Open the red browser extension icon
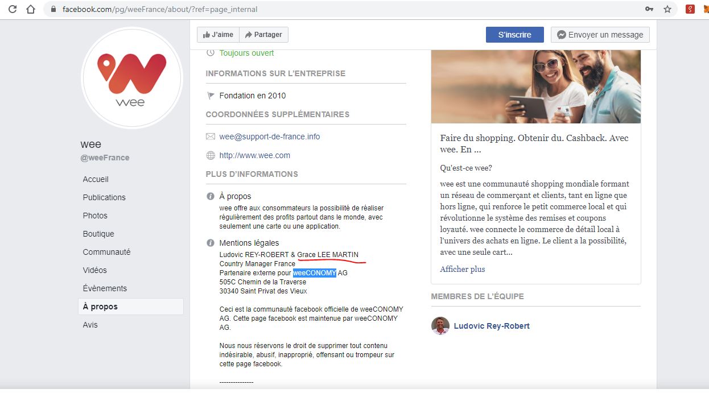Image resolution: width=709 pixels, height=393 pixels. pos(690,9)
